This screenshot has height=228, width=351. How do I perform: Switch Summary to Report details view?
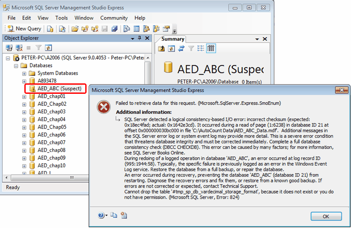211,48
